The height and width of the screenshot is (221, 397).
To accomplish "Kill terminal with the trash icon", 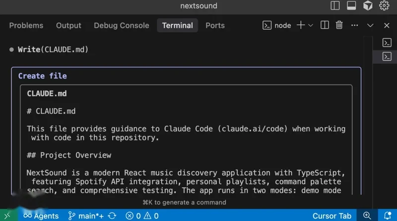I will (339, 25).
